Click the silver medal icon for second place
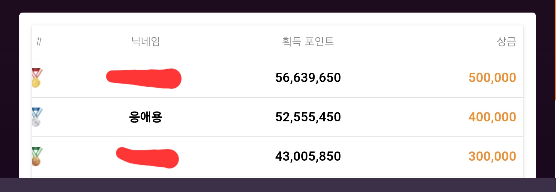The height and width of the screenshot is (192, 556). 37,117
